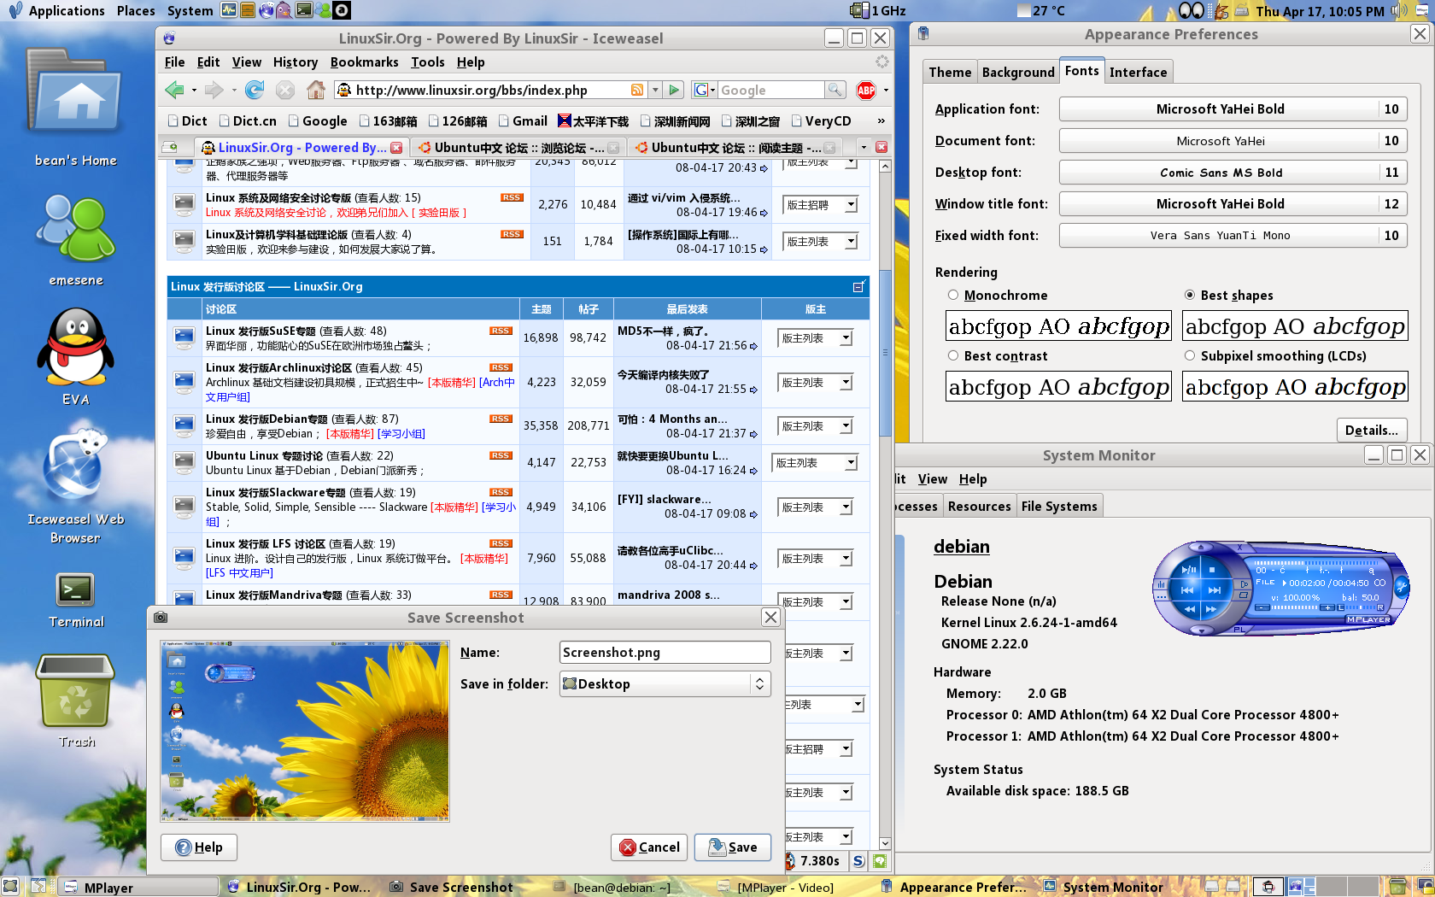
Task: Open Resources tab in System Monitor
Action: pos(979,506)
